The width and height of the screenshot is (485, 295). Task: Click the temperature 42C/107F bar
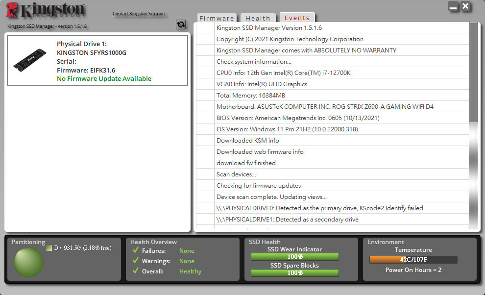point(413,259)
